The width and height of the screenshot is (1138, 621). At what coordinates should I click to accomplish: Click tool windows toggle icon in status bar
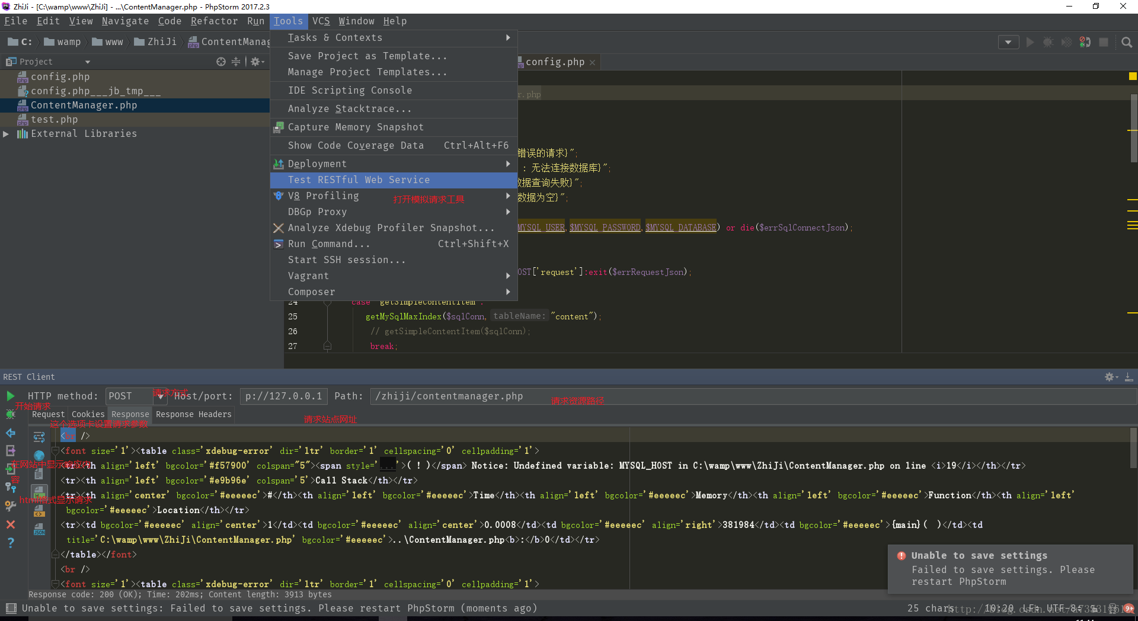click(x=11, y=608)
